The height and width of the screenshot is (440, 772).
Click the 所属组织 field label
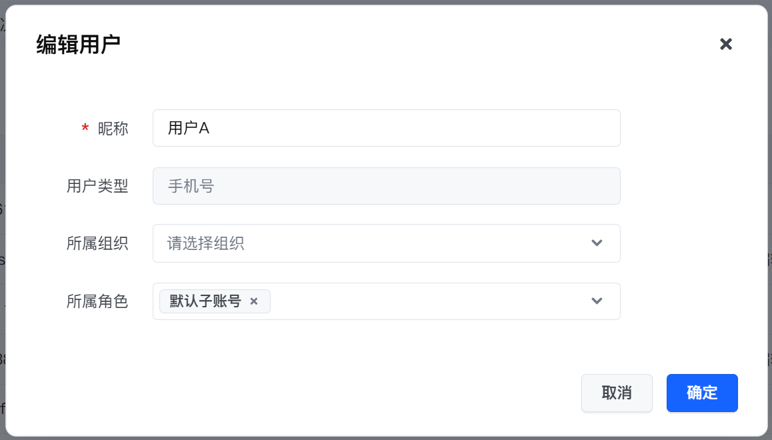click(97, 243)
